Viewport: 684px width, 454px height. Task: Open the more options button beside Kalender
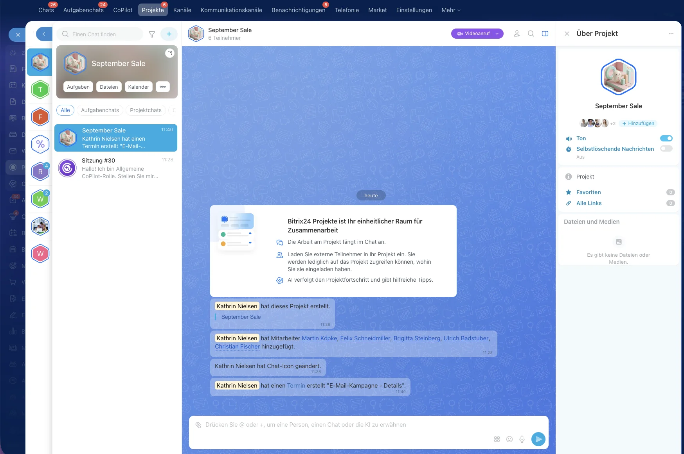pos(163,87)
